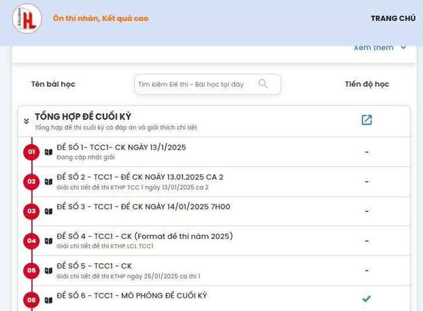Click the book icon beside ĐỀ SỐ 3
Image resolution: width=423 pixels, height=311 pixels.
pyautogui.click(x=49, y=212)
